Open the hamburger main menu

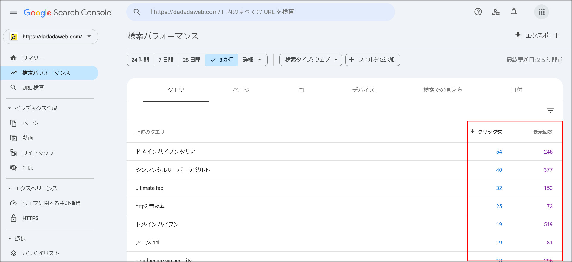pos(13,12)
